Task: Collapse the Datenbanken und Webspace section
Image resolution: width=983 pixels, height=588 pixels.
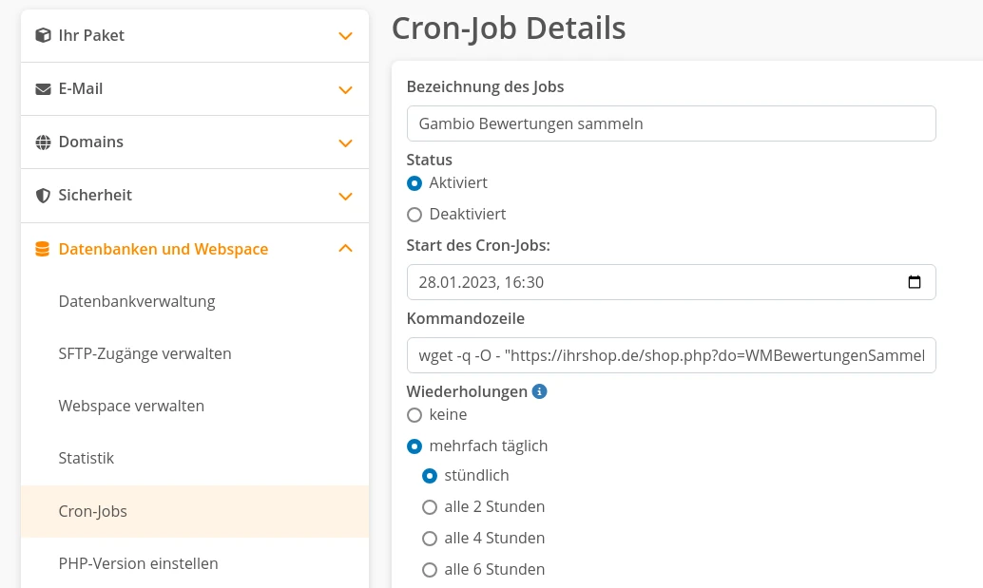Action: tap(345, 249)
